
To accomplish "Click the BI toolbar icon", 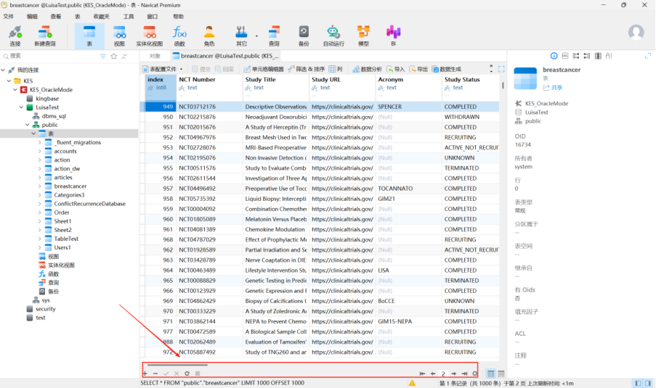I will (393, 35).
